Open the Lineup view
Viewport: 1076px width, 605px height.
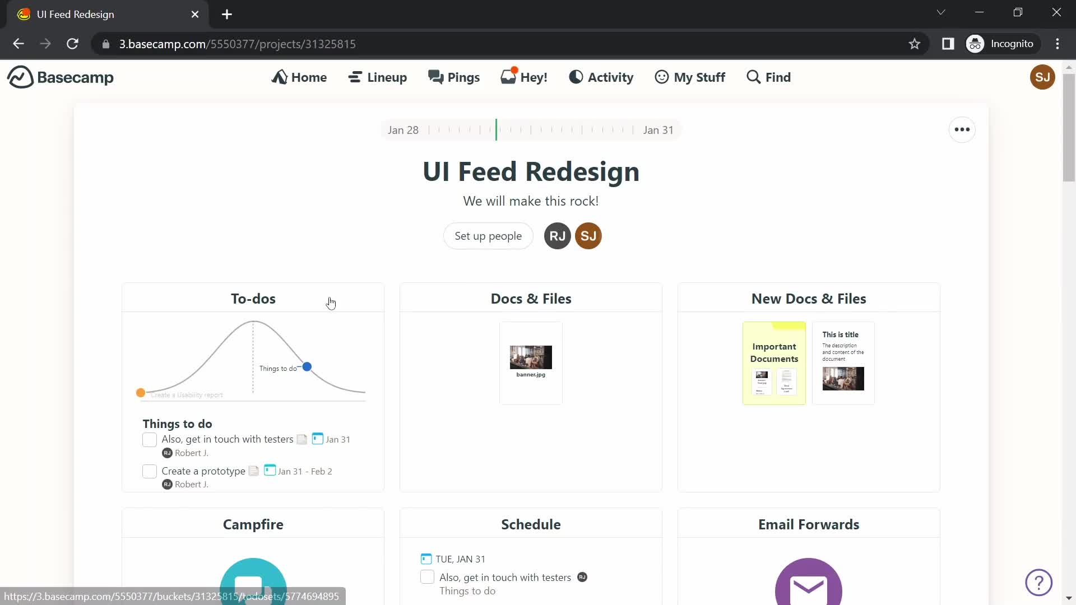click(378, 77)
